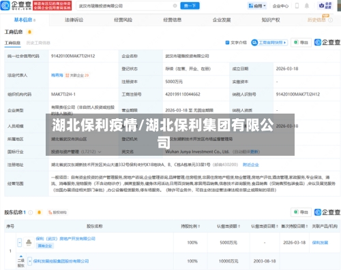341x270 pixels.
Task: Collapse the 保利(武汉)房地产开发 shareholder row
Action: pos(20,243)
